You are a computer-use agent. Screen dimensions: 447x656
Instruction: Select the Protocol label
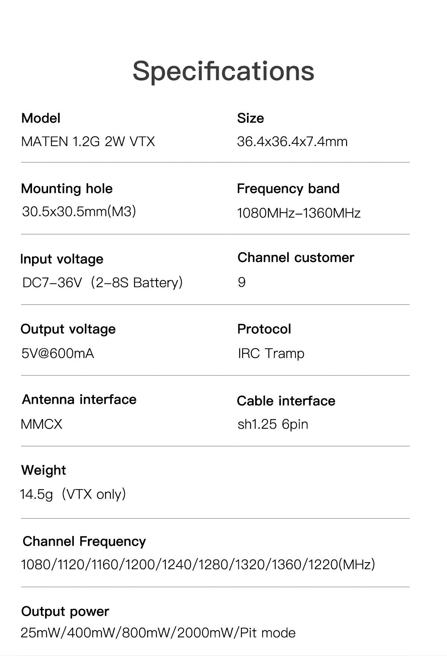click(x=264, y=329)
